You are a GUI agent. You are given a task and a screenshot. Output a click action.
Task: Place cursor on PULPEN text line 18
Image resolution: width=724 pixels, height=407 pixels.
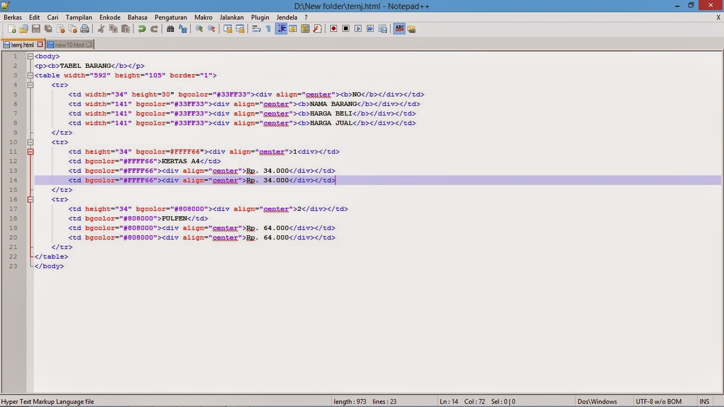point(174,218)
